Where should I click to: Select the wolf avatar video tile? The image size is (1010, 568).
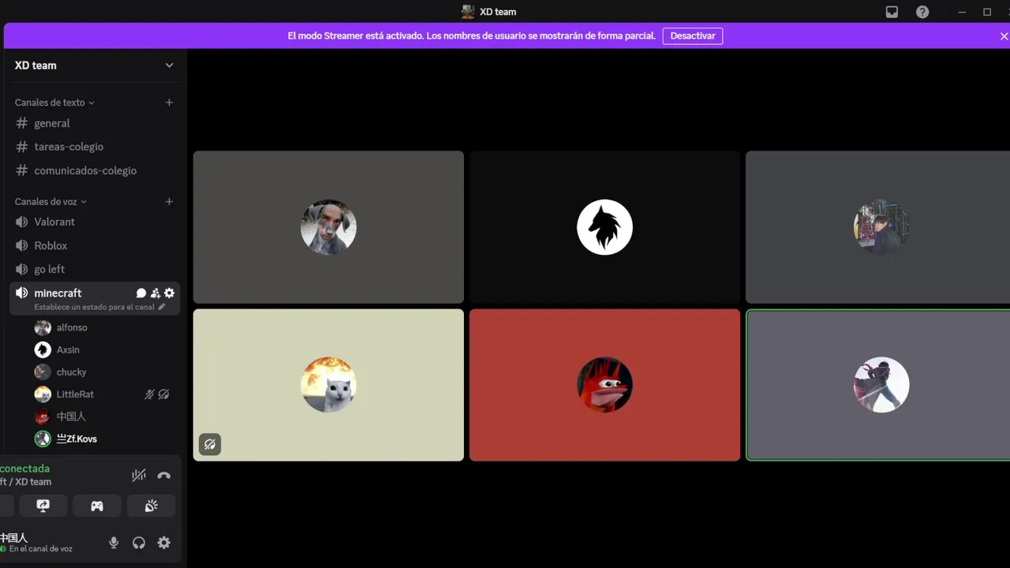point(604,227)
